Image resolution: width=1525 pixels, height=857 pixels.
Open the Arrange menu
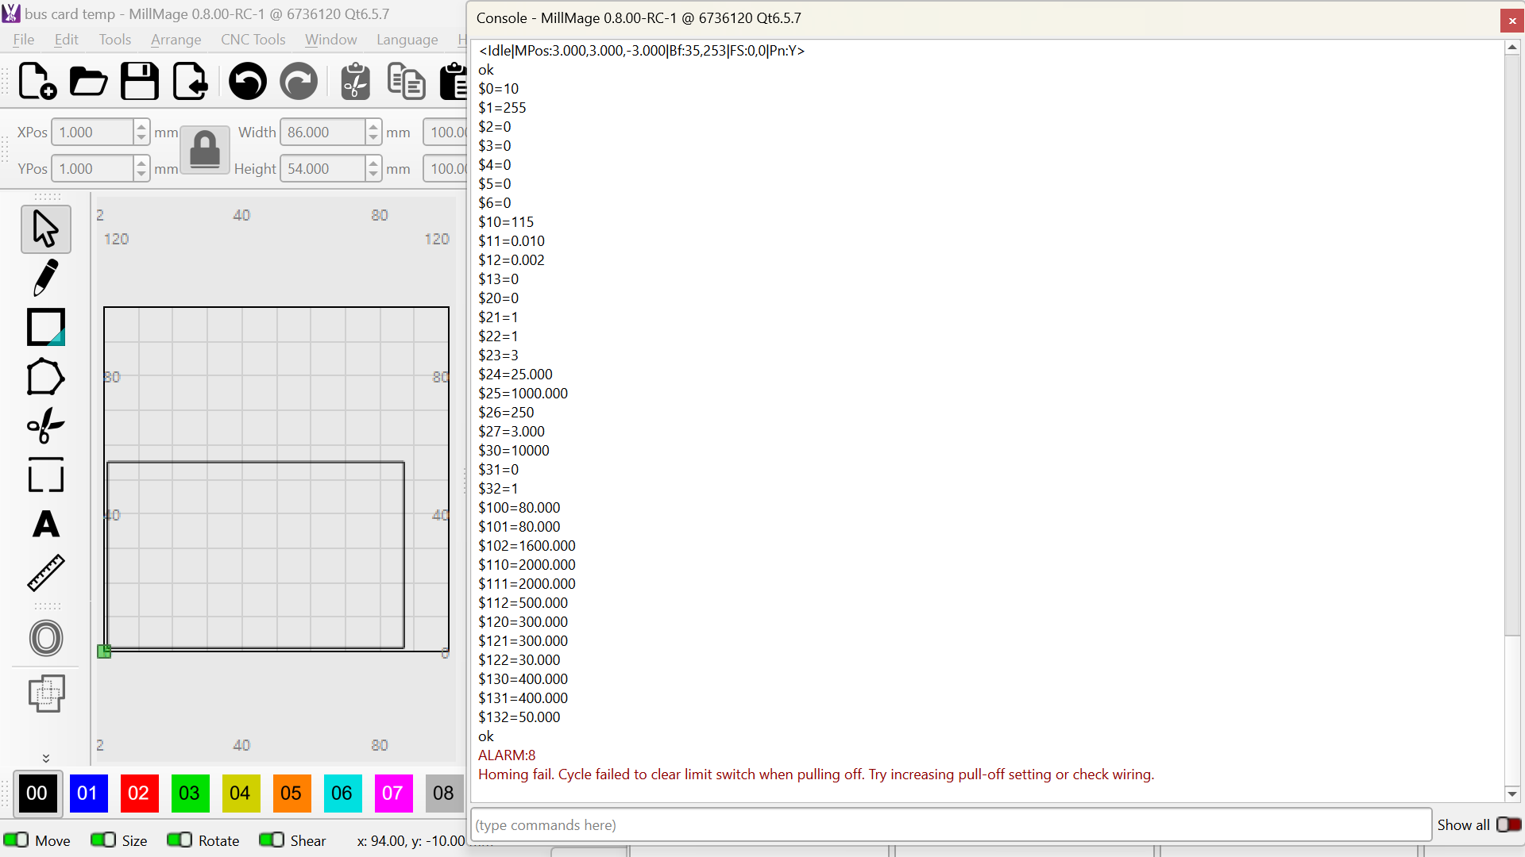point(176,40)
